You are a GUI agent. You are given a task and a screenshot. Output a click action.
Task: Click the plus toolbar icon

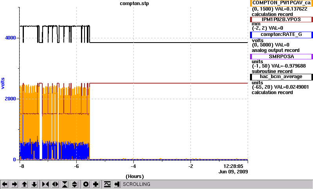pos(95,184)
